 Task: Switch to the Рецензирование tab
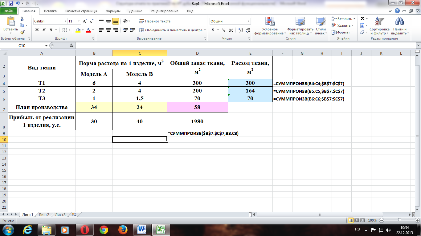point(165,11)
